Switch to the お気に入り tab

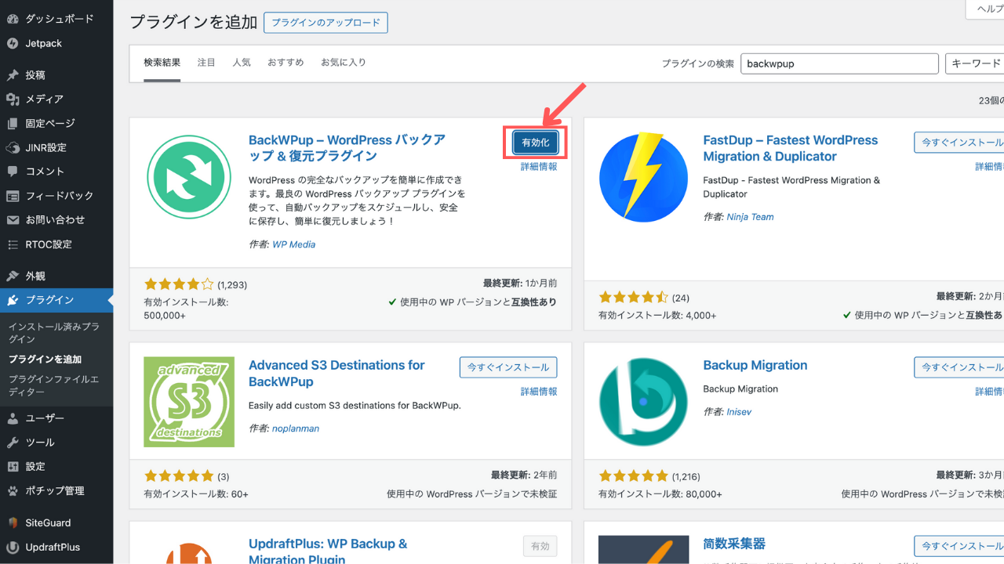point(344,63)
